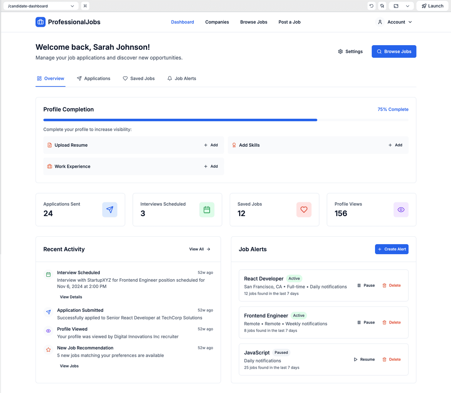Click the reload icon in top toolbar
Image resolution: width=451 pixels, height=393 pixels.
point(371,6)
